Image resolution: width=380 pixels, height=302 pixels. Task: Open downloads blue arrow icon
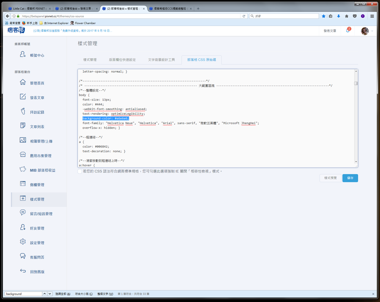(x=338, y=16)
